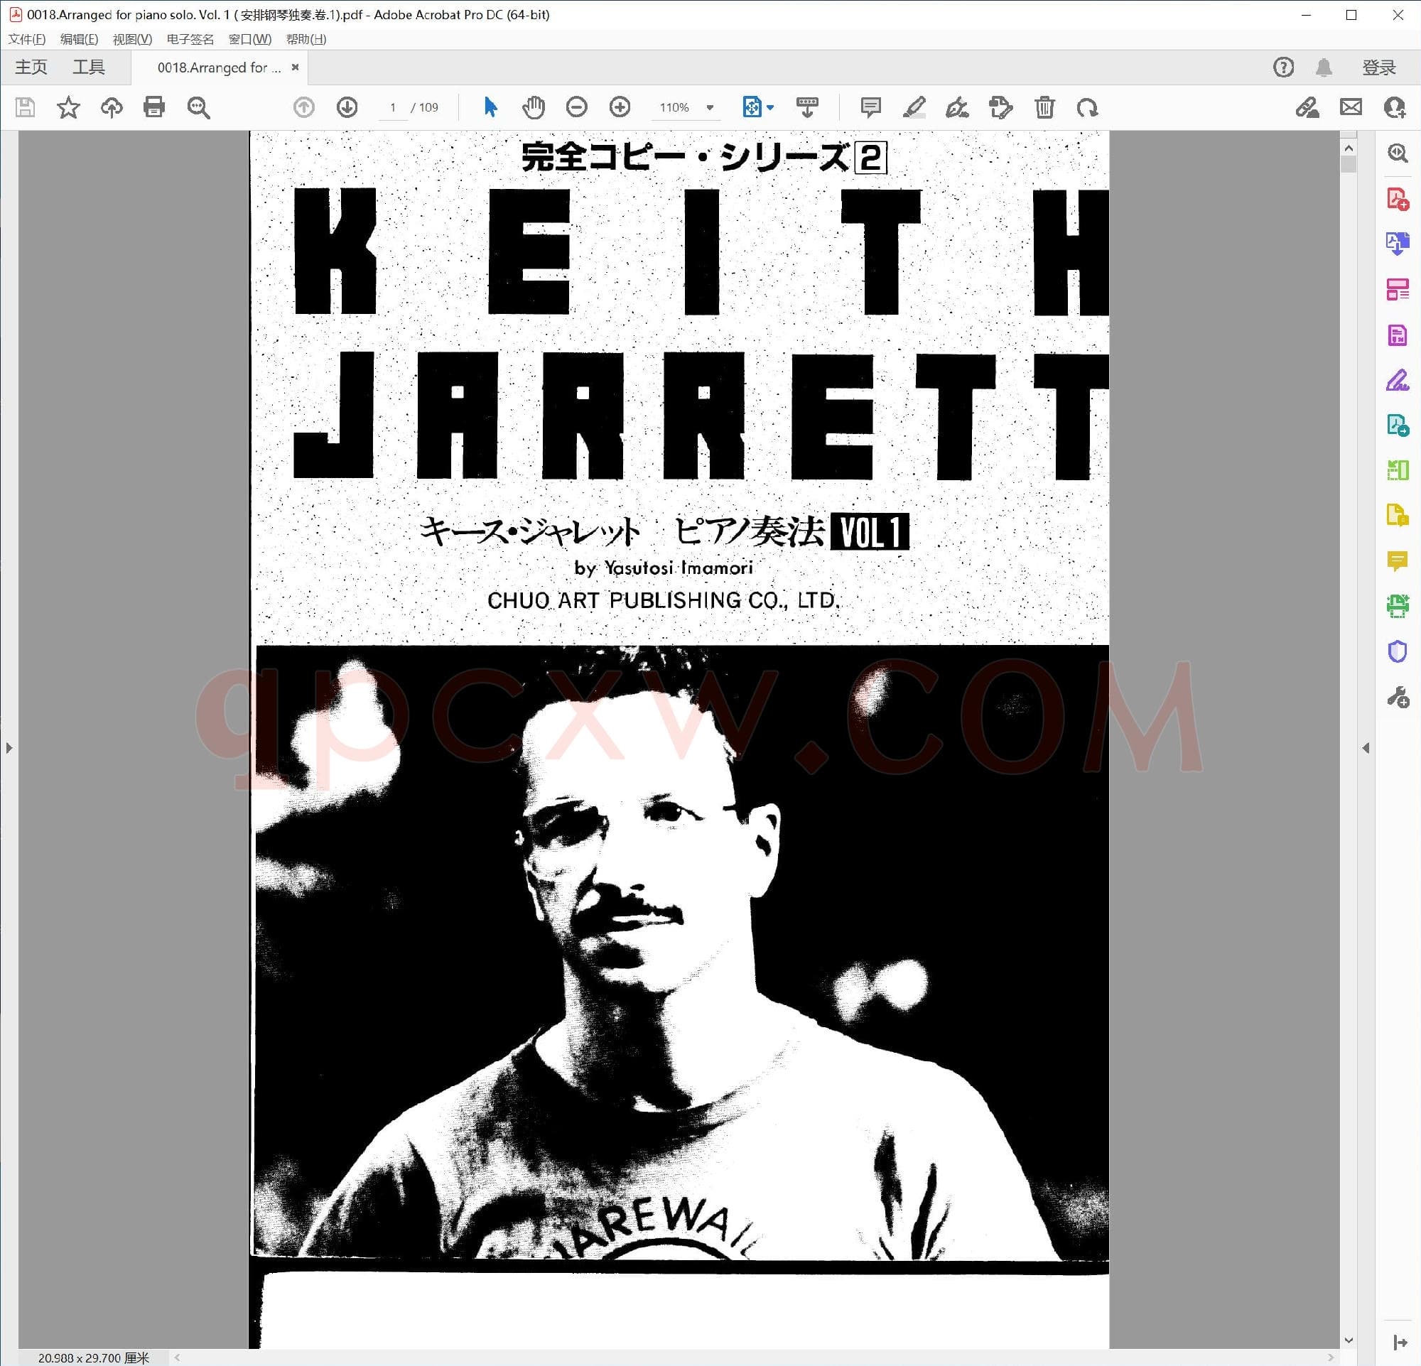Image resolution: width=1421 pixels, height=1366 pixels.
Task: Select the highlight text pen tool
Action: tap(914, 107)
